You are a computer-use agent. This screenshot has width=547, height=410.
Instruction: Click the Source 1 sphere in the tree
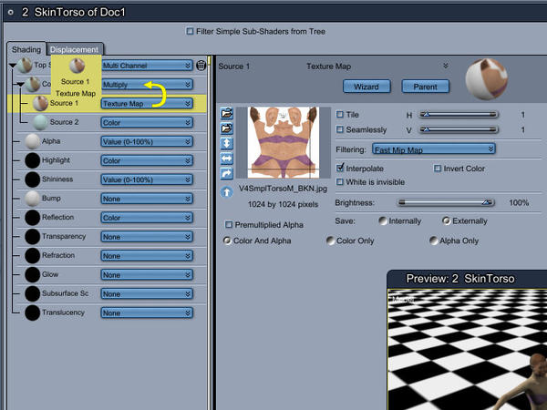pos(40,103)
